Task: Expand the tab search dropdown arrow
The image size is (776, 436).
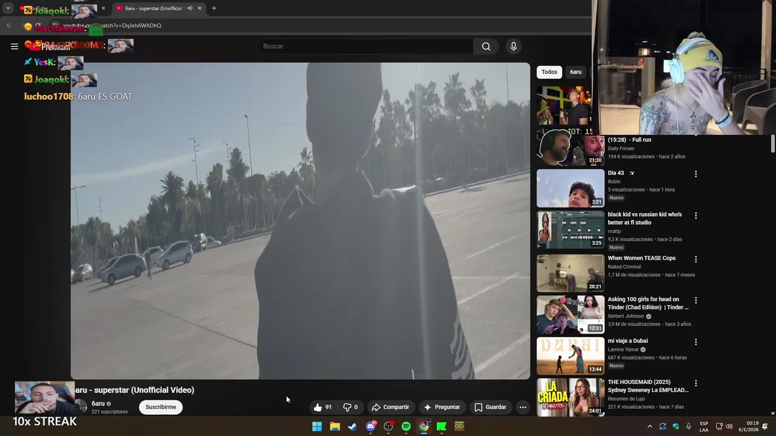Action: (x=8, y=8)
